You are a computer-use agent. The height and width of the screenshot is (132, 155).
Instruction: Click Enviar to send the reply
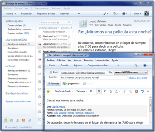coord(52,65)
